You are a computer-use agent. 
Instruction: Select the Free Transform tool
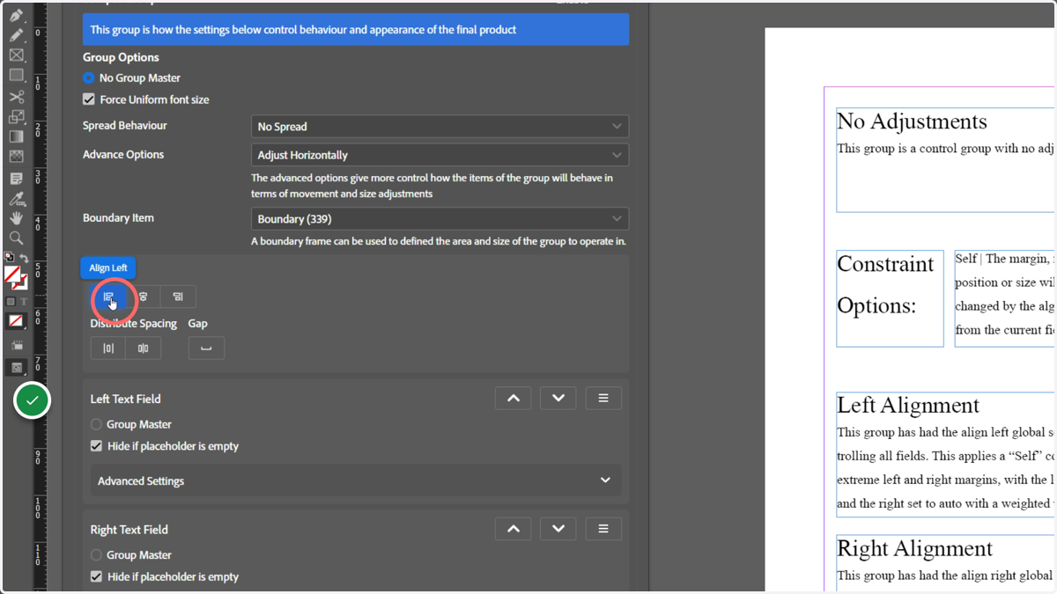click(x=16, y=116)
